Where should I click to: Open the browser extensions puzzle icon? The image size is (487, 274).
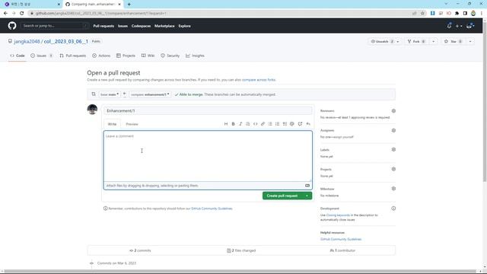pos(457,14)
